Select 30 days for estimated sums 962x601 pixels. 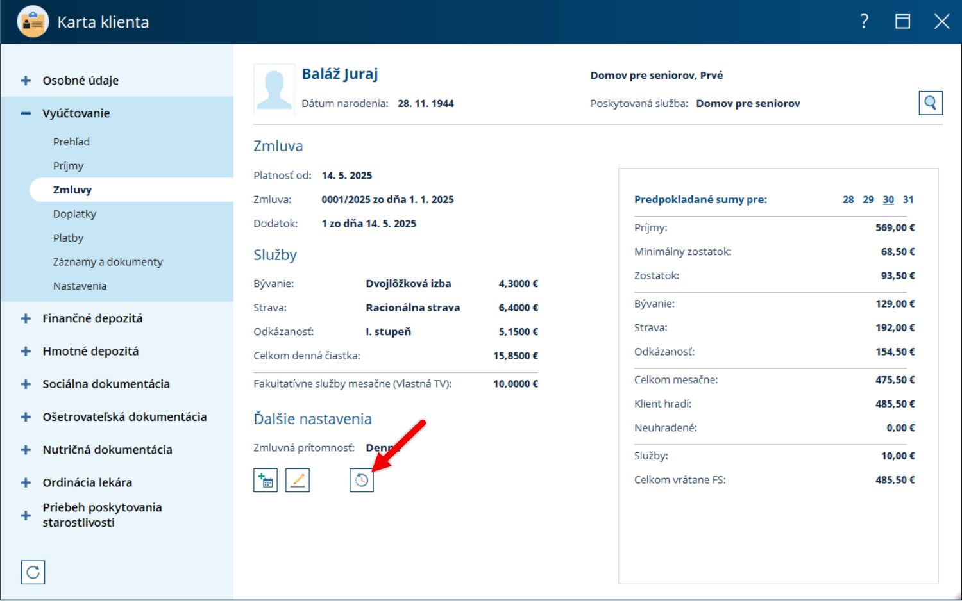(888, 199)
